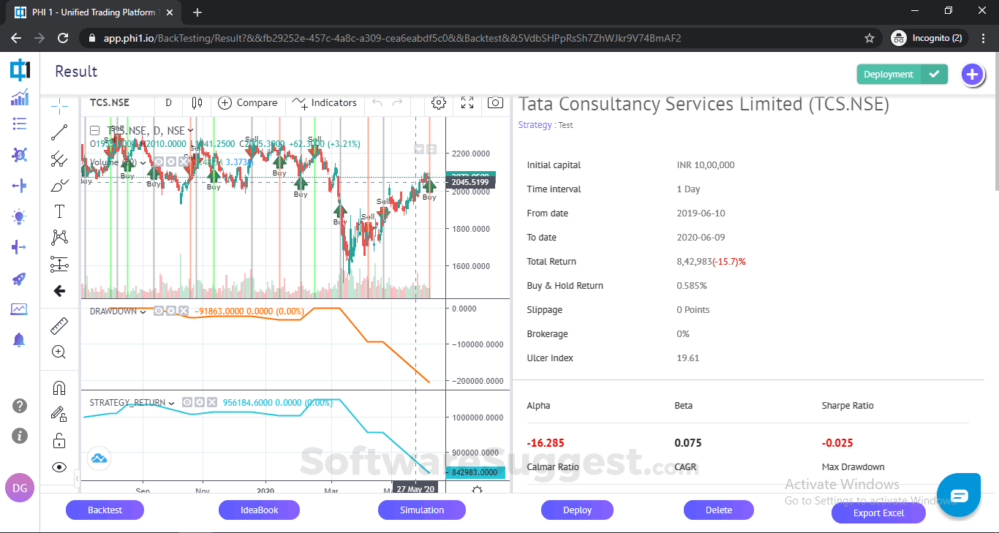Select the Text annotation tool

pyautogui.click(x=59, y=211)
